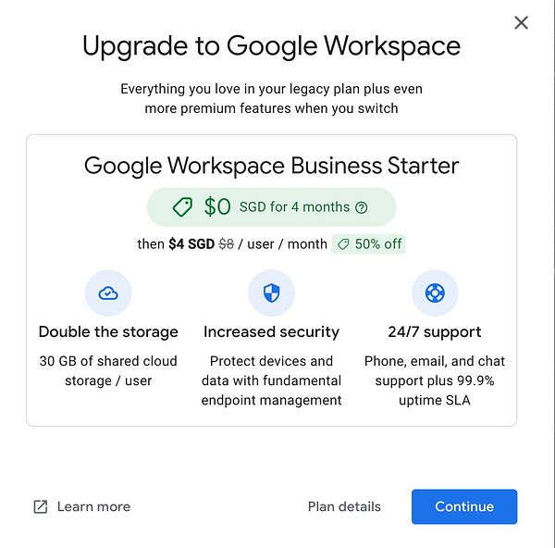555x548 pixels.
Task: Click the Continue button
Action: coord(464,506)
